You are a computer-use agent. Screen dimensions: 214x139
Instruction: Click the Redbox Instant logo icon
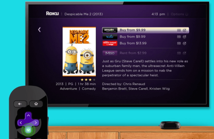click(x=110, y=43)
